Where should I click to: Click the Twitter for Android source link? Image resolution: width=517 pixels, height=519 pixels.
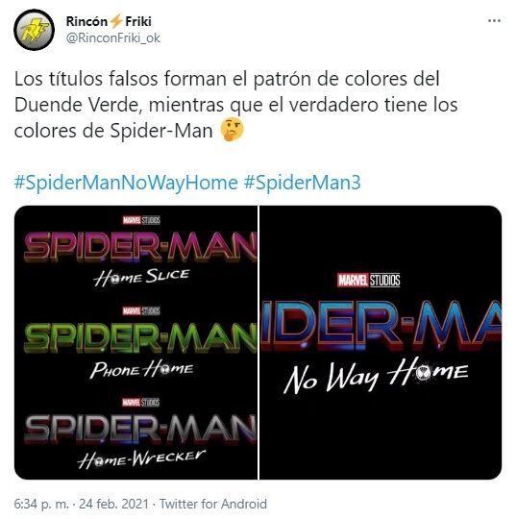coord(213,504)
